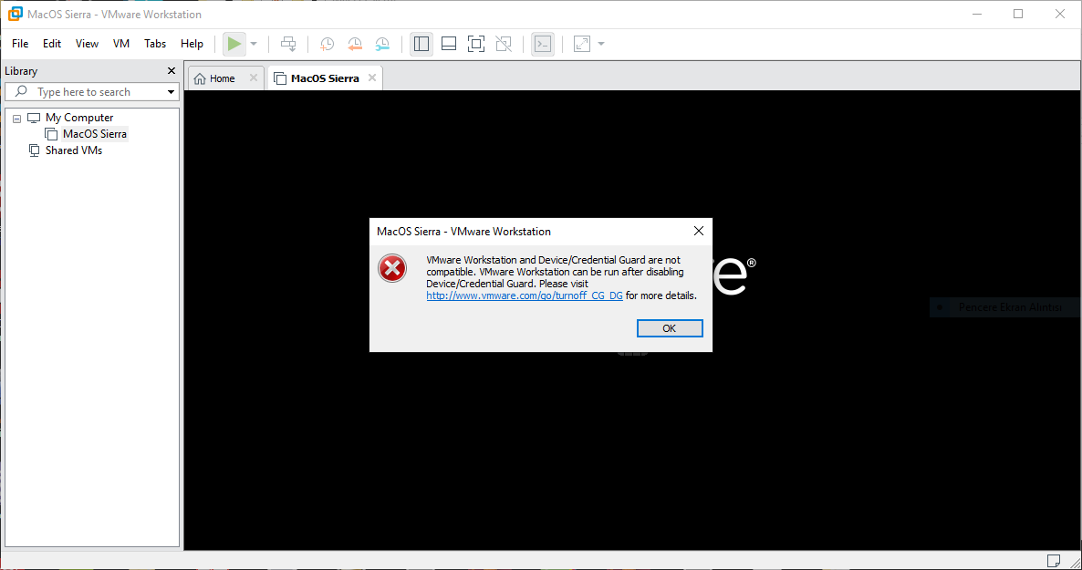Open the Help menu
Viewport: 1082px width, 570px height.
tap(192, 44)
